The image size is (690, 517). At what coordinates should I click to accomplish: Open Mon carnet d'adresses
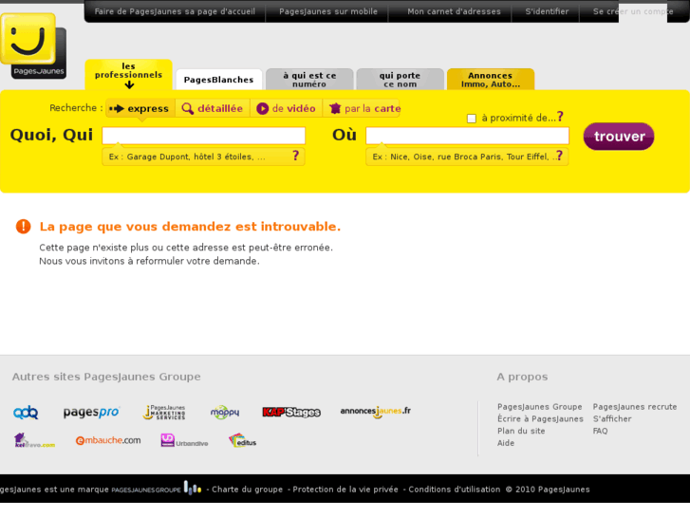point(454,11)
